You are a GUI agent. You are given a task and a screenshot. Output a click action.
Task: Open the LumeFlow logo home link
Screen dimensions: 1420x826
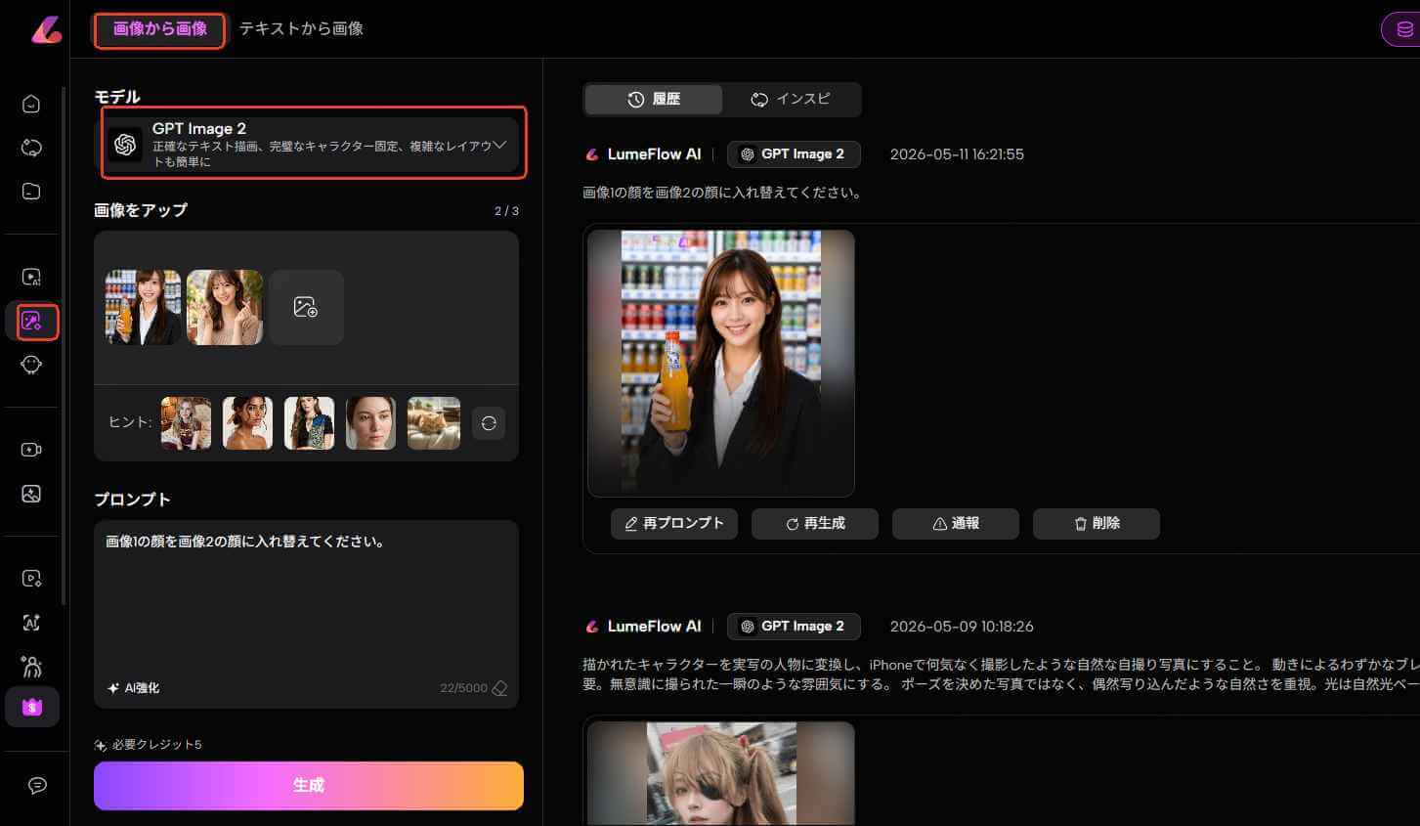[x=46, y=30]
